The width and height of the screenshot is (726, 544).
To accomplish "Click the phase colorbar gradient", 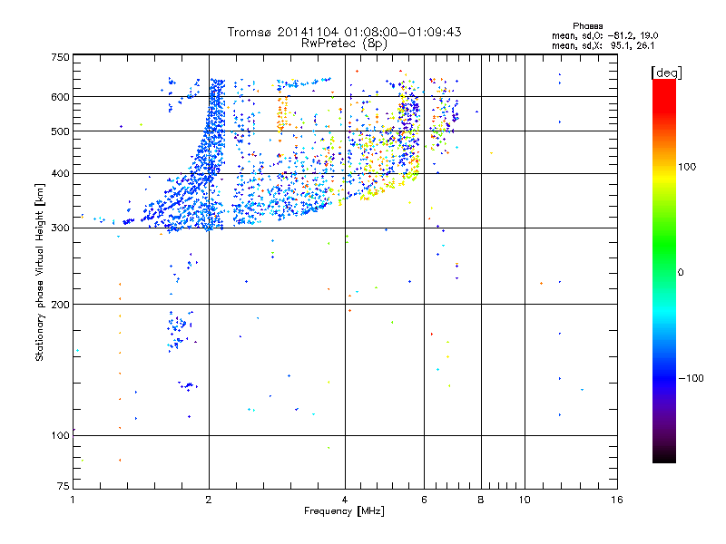I will coord(664,270).
